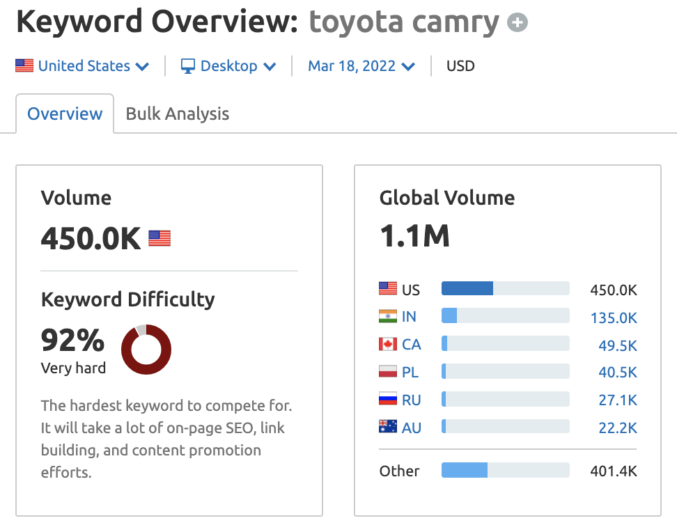Screen dimensions: 677x532
Task: Open the Desktop device dropdown
Action: click(230, 65)
